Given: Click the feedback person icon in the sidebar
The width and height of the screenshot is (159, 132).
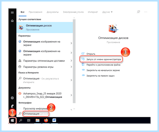Looking at the screenshot, I should [x=12, y=106].
